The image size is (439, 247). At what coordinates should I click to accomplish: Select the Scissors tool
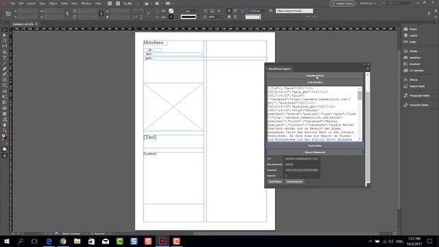pos(5,91)
